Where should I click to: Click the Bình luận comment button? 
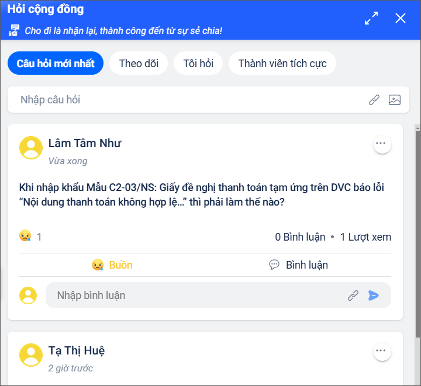(x=298, y=265)
